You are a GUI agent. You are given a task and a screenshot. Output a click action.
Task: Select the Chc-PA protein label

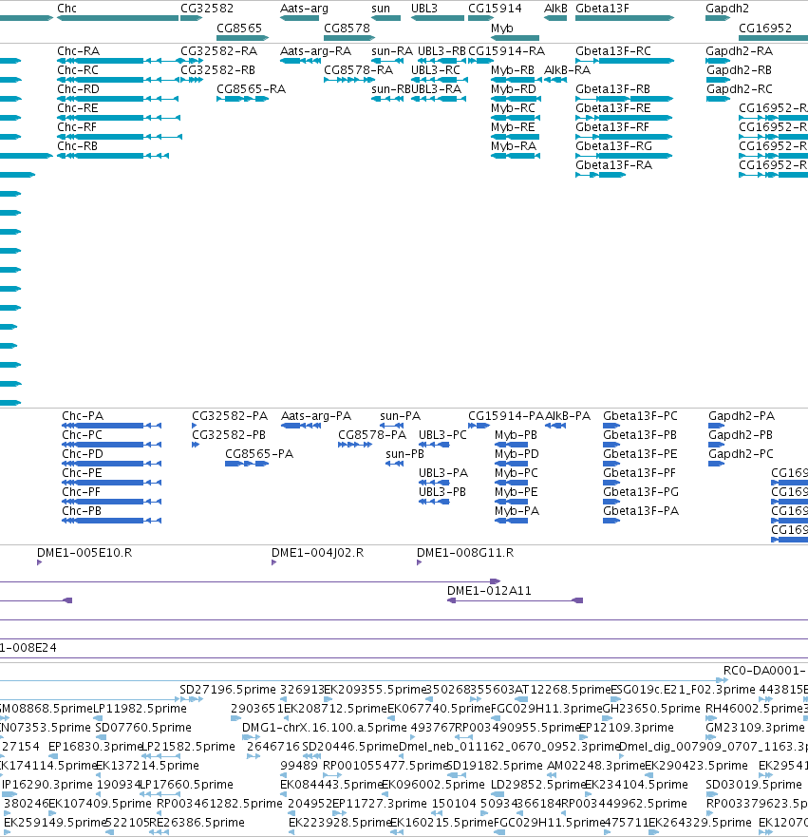83,416
